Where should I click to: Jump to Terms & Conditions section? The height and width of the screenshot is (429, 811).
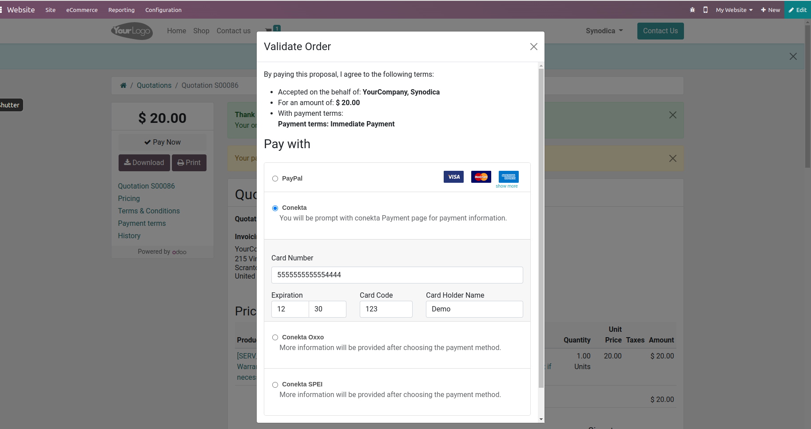click(x=149, y=211)
